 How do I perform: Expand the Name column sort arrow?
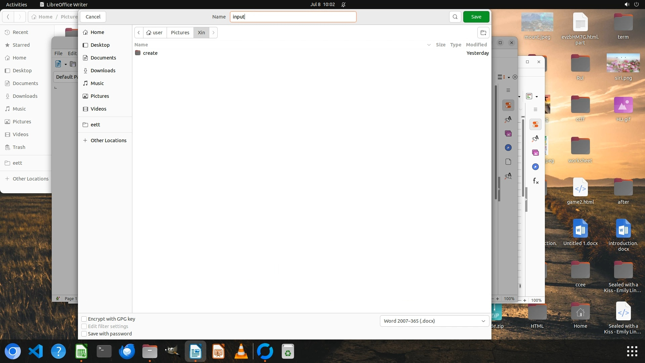(x=429, y=45)
